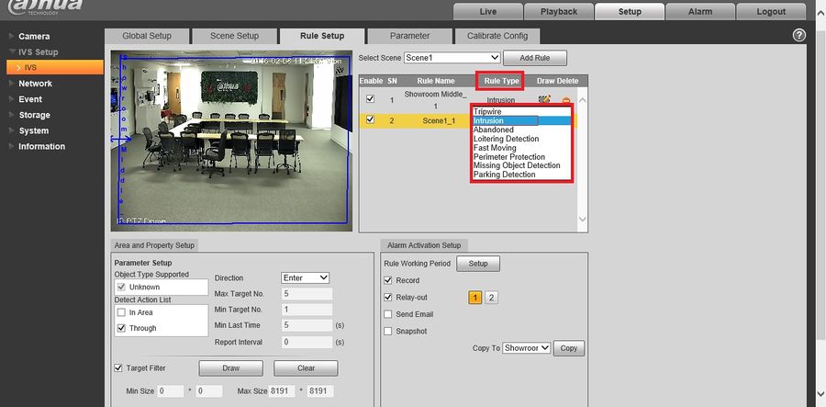Enable the Send Email checkbox
This screenshot has width=826, height=407.
coord(387,314)
